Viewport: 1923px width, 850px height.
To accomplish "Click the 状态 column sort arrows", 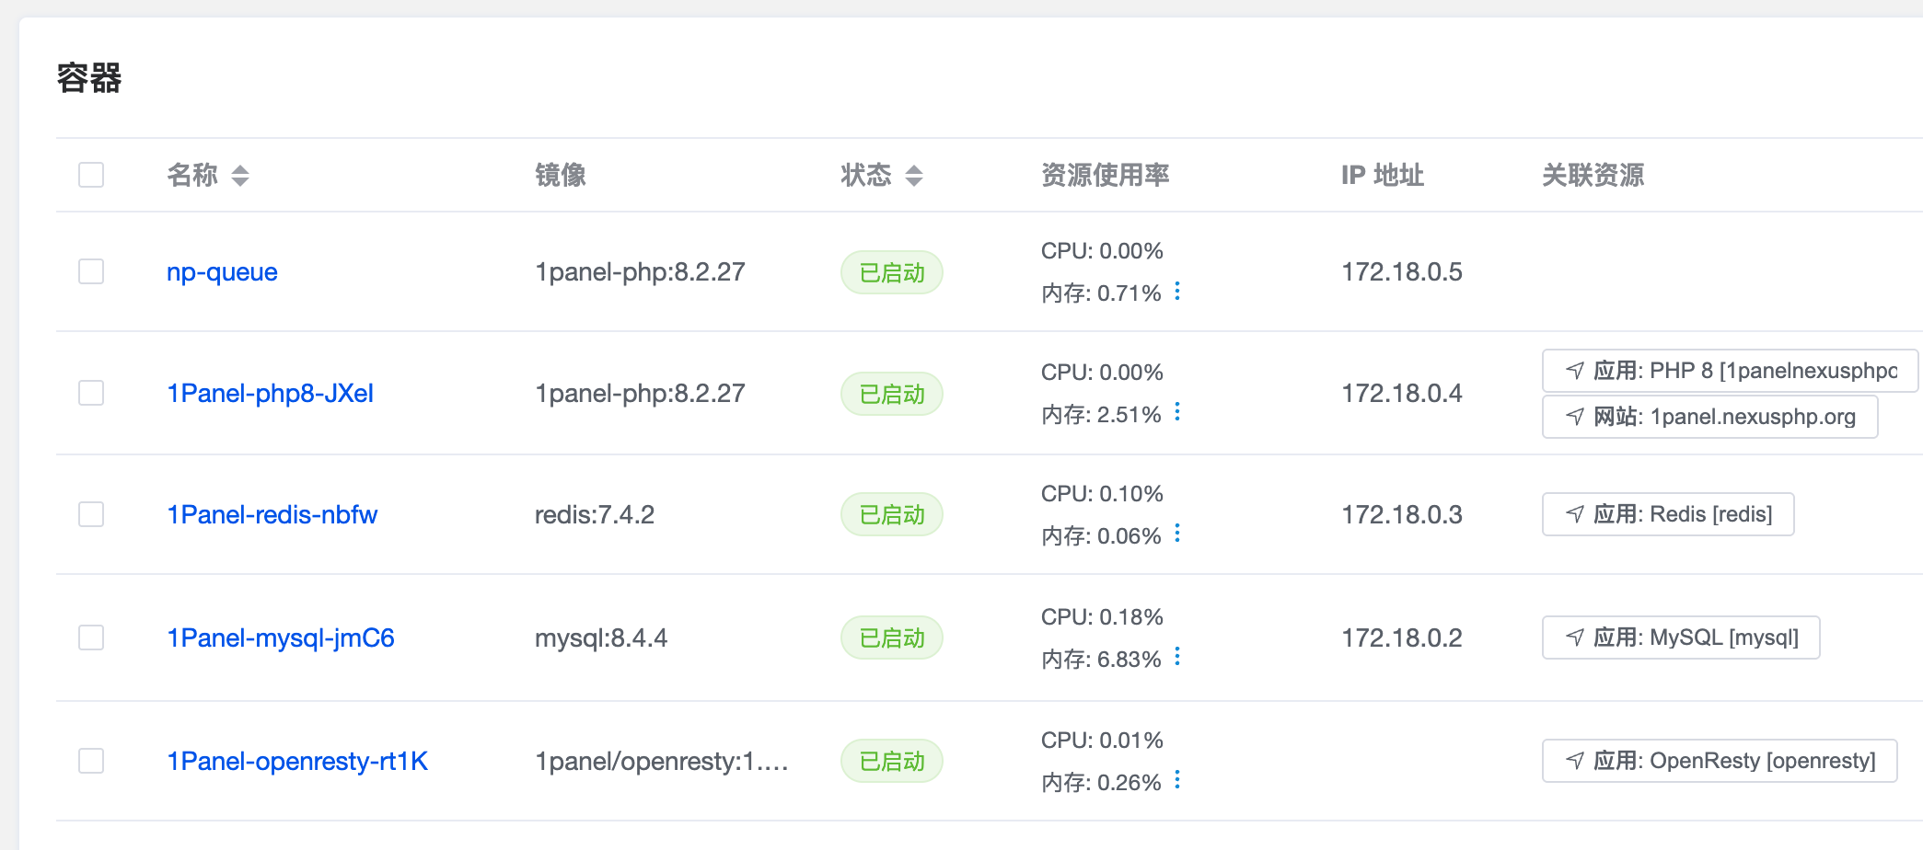I will pos(914,175).
